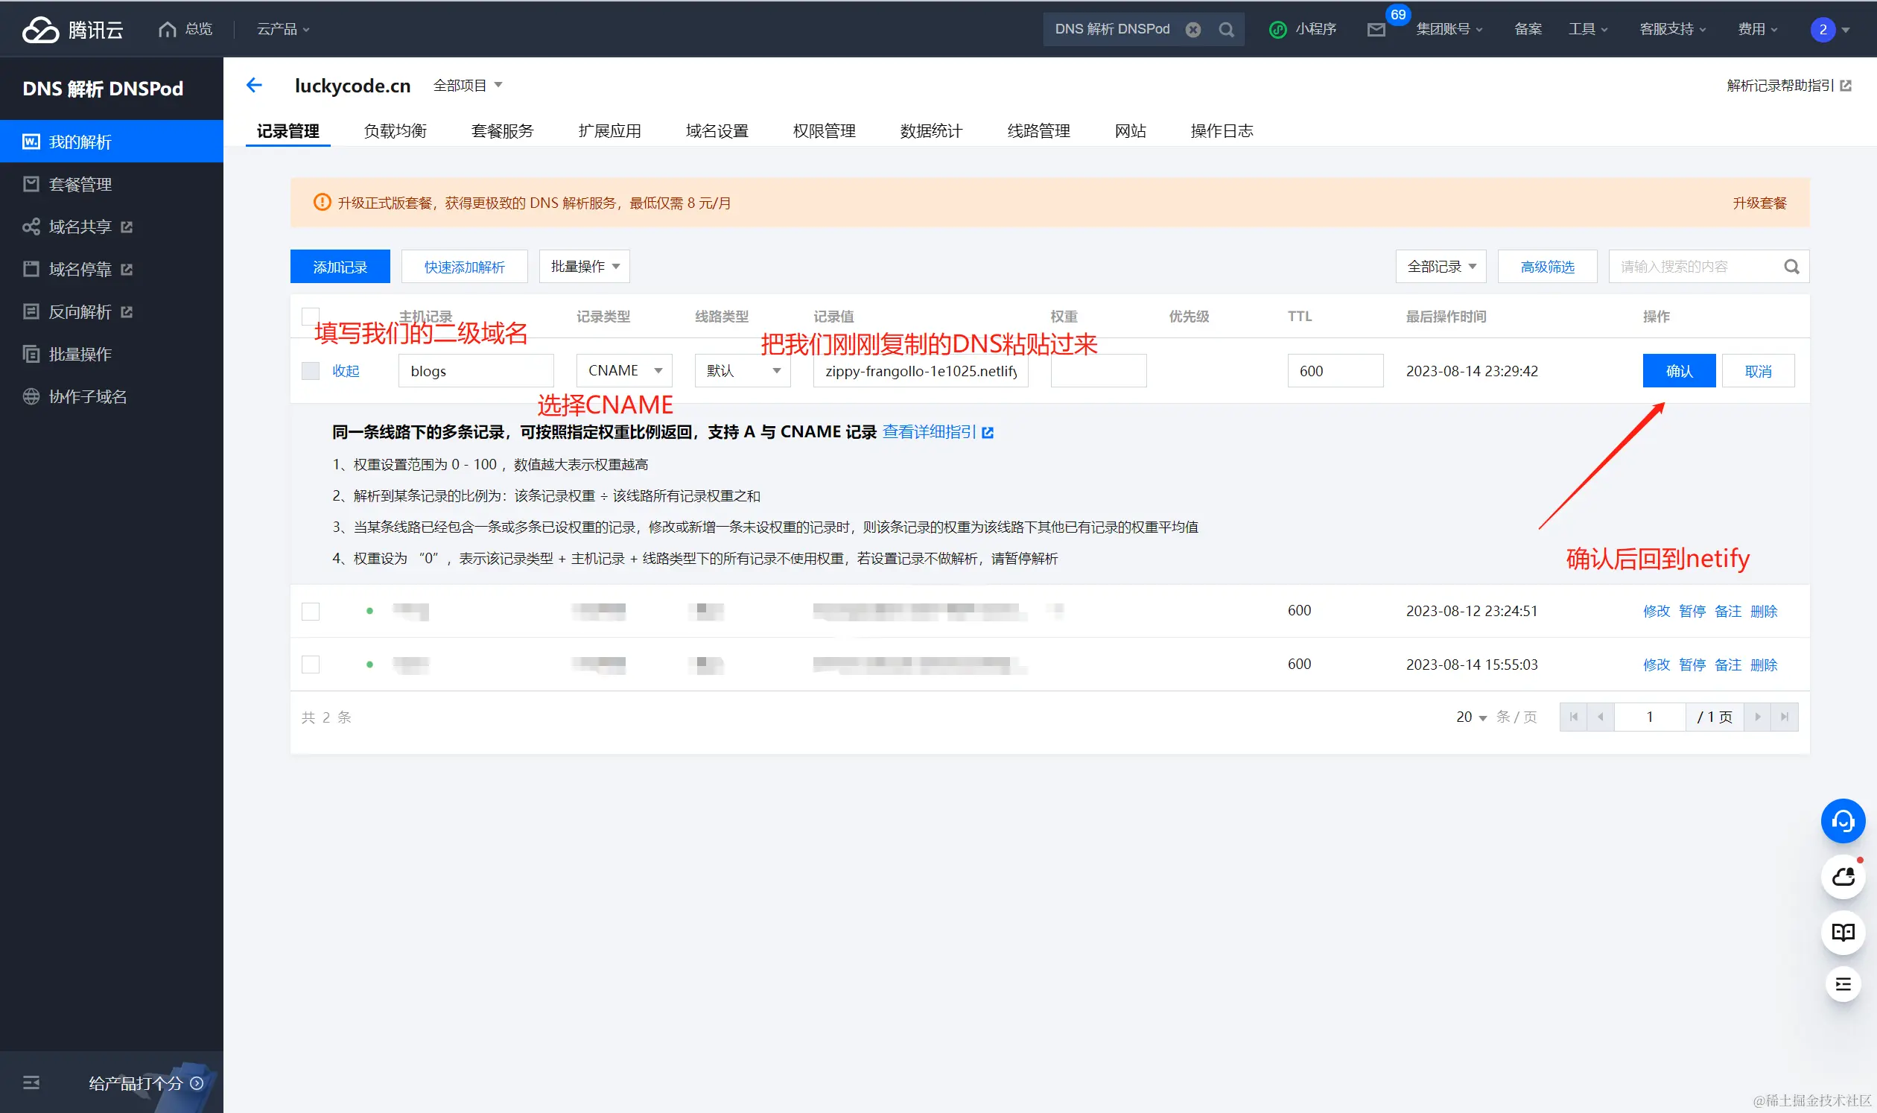Click the orange warning icon in the banner
1877x1113 pixels.
(322, 203)
